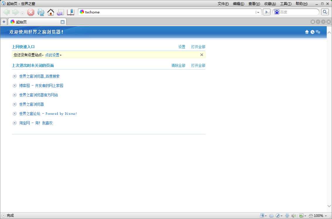Open the 收藏(A) menu
Viewport: 332px width, 219px height.
[x=270, y=4]
